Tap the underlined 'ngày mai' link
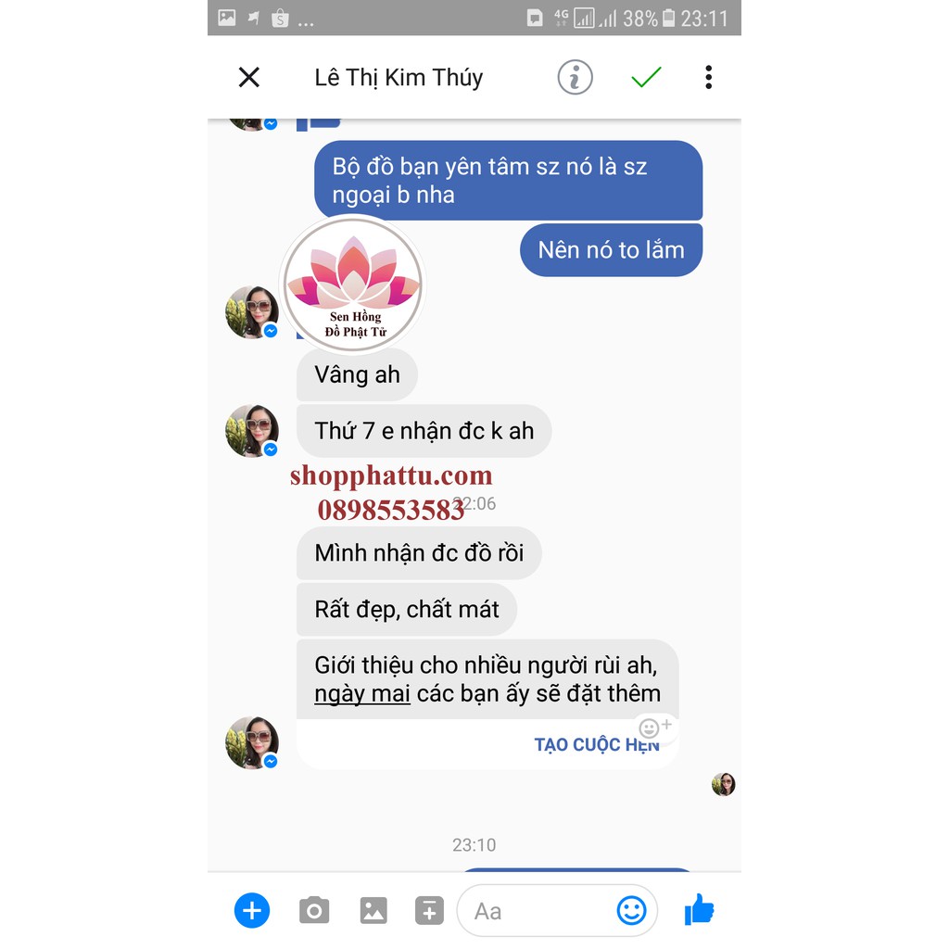This screenshot has width=949, height=949. [x=362, y=693]
